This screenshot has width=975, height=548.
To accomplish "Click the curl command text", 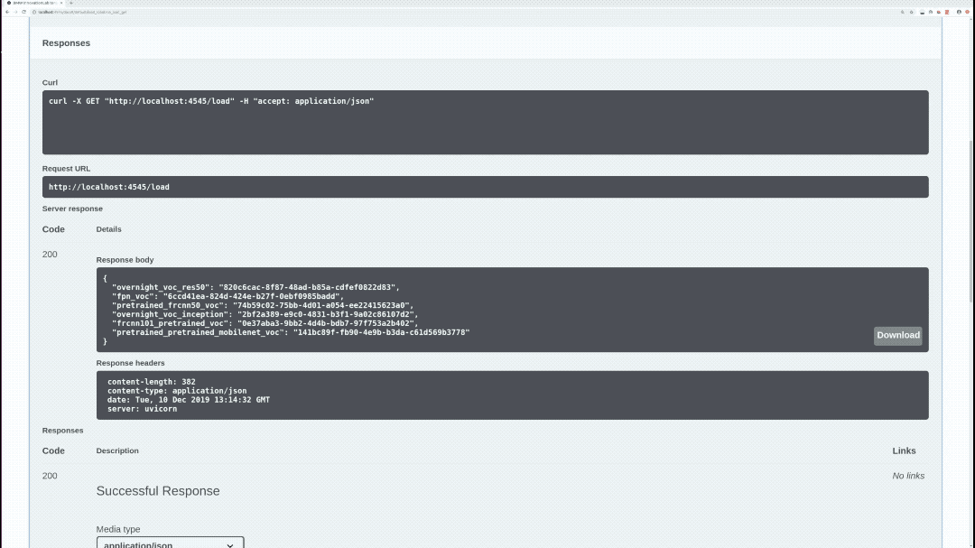I will [211, 101].
